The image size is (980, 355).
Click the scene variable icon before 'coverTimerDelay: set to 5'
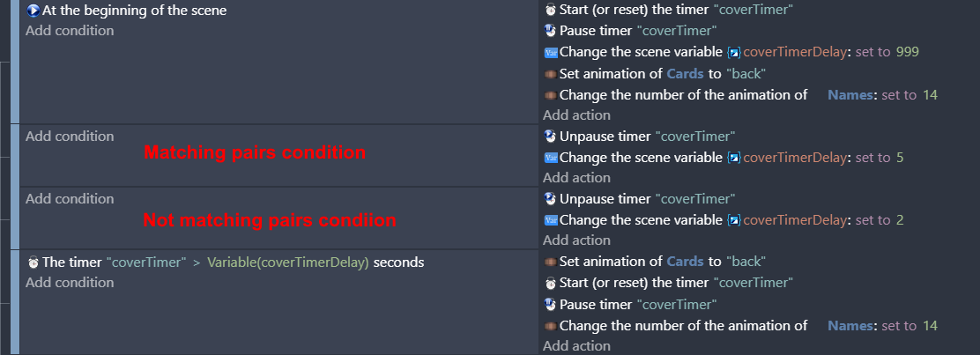(x=734, y=158)
